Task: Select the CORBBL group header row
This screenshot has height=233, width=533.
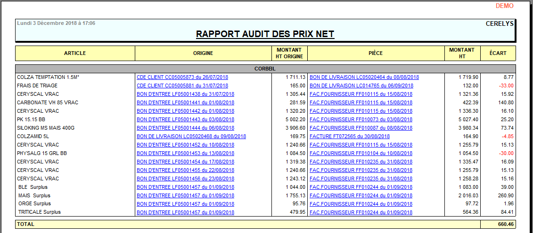Action: coord(265,69)
